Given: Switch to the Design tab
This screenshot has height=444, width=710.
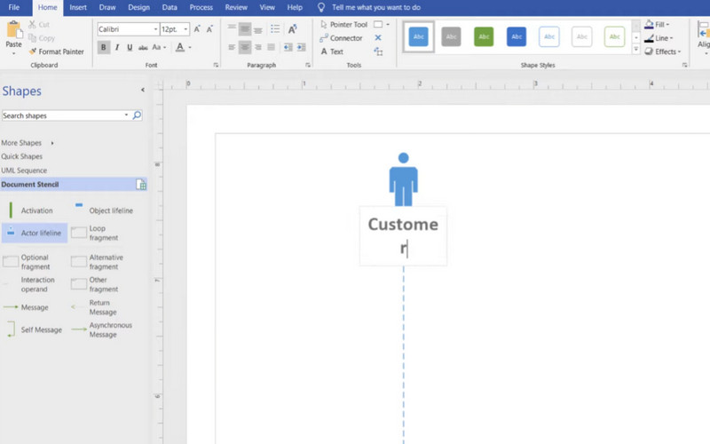Looking at the screenshot, I should (138, 7).
